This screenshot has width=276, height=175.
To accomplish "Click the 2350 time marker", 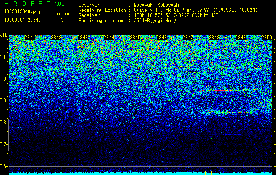I will click(x=267, y=38).
